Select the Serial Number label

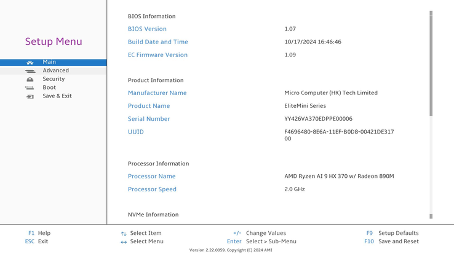point(149,119)
